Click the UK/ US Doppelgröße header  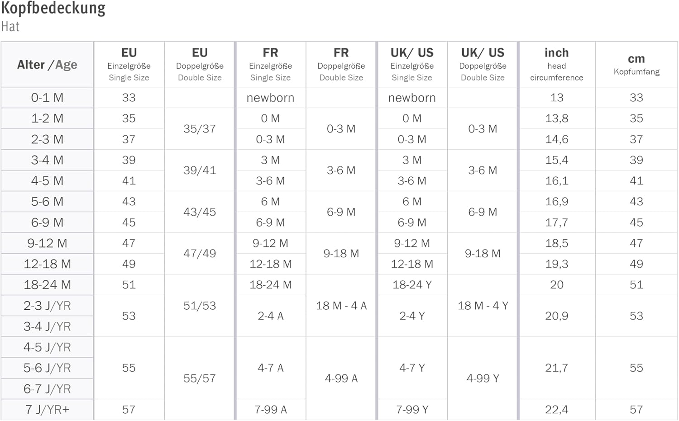pos(483,65)
